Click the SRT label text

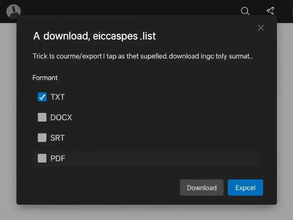[x=57, y=138]
